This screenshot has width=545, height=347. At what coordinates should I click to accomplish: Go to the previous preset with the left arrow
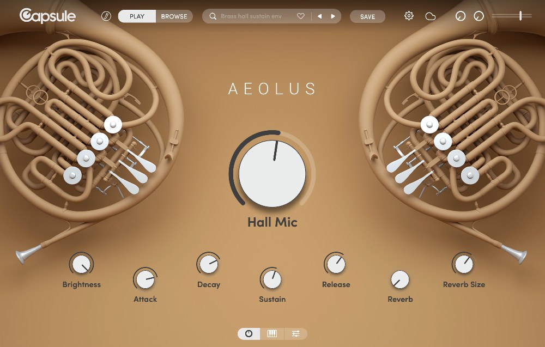point(319,16)
